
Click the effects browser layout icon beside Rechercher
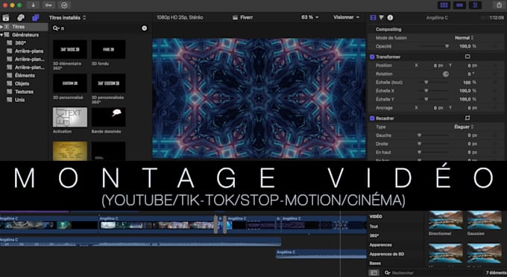coord(374,273)
